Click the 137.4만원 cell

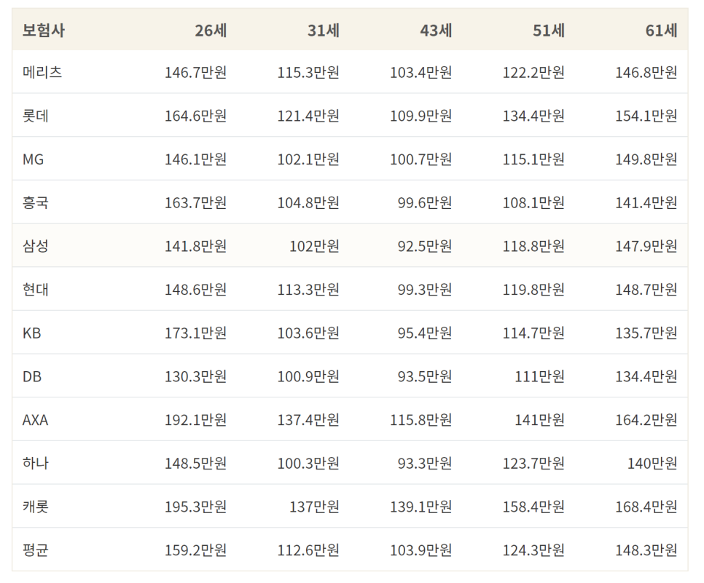click(308, 420)
